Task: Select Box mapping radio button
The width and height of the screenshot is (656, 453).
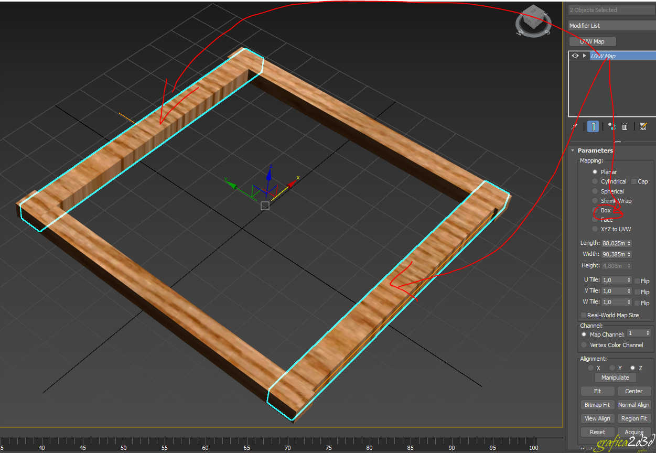Action: pos(595,210)
